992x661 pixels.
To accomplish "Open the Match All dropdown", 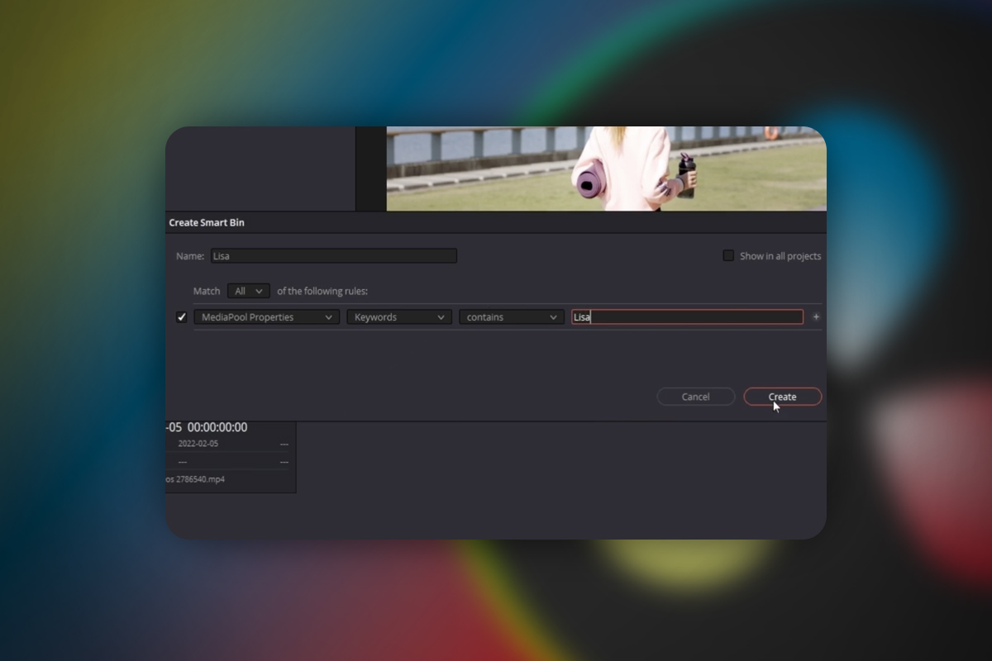I will pyautogui.click(x=249, y=291).
